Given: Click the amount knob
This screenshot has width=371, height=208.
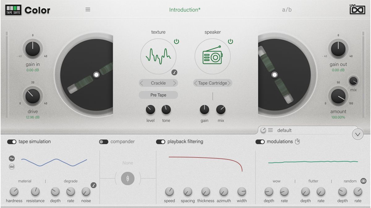Looking at the screenshot, I should (338, 96).
